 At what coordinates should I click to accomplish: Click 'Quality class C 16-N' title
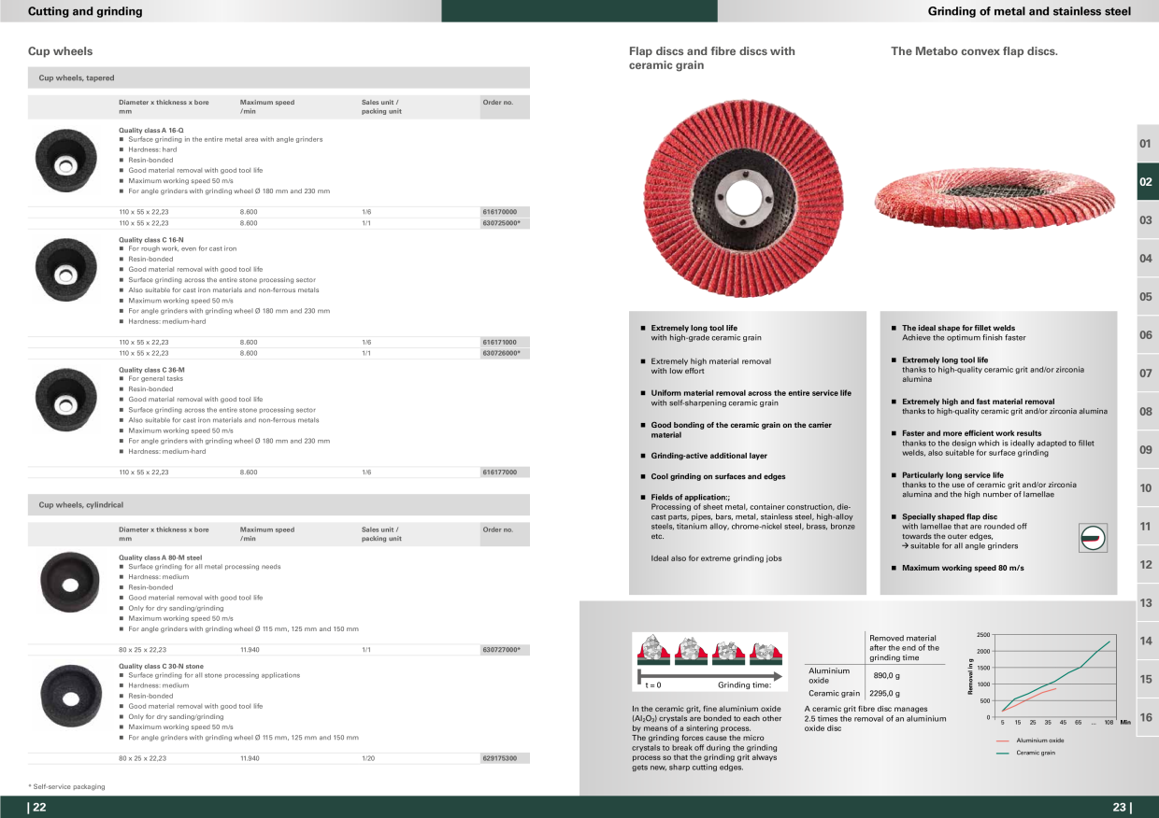tap(151, 239)
